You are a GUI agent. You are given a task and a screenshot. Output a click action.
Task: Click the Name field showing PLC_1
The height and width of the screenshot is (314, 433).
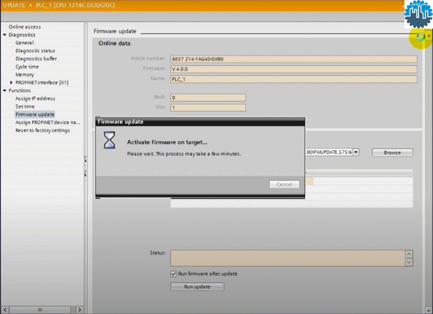[x=293, y=79]
